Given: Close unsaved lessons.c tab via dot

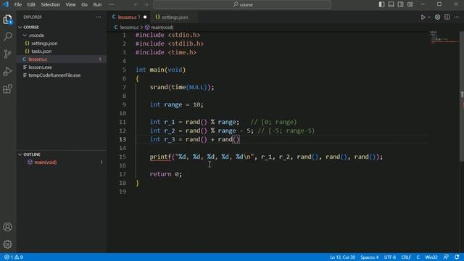Looking at the screenshot, I should point(145,17).
